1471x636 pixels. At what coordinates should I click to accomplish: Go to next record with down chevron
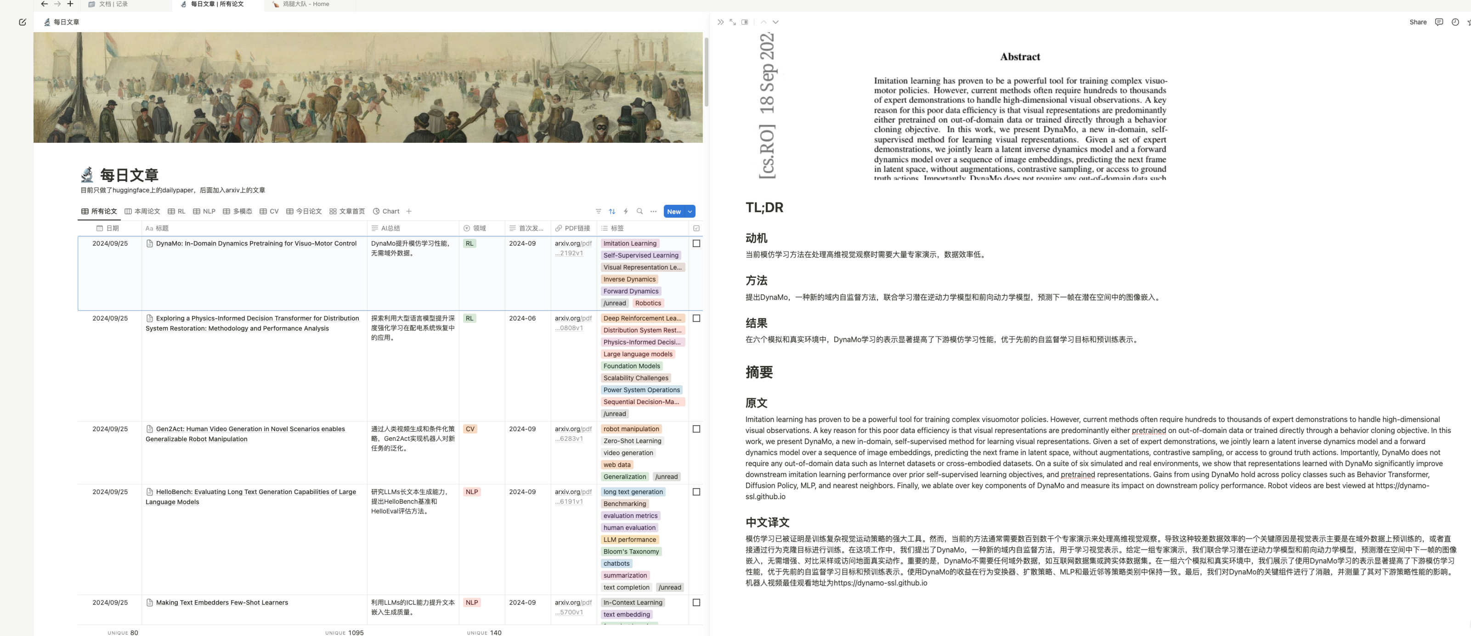[x=775, y=22]
